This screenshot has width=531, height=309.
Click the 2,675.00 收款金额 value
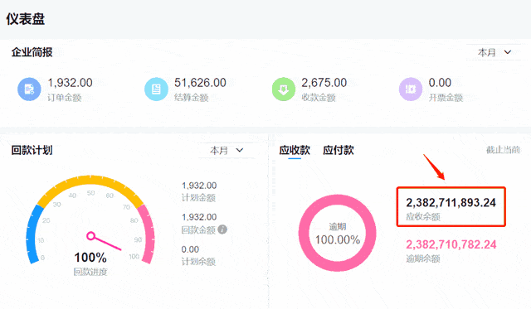(x=324, y=83)
